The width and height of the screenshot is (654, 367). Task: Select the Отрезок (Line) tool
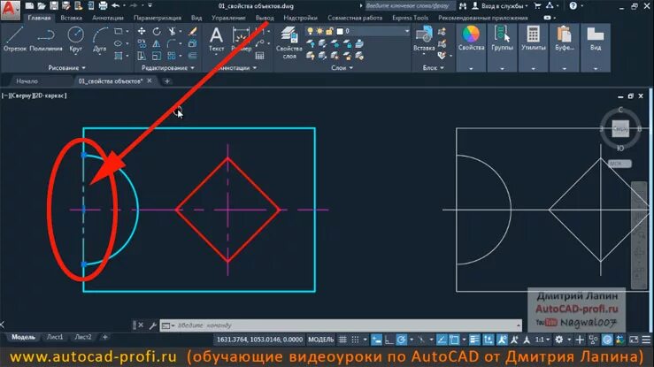click(x=14, y=39)
